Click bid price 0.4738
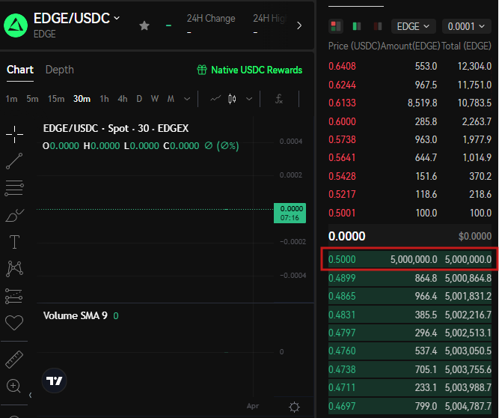499x418 pixels. [342, 369]
